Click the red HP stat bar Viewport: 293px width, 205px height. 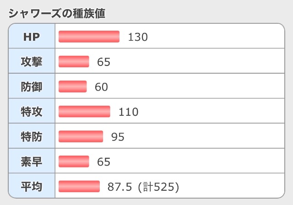click(x=89, y=37)
